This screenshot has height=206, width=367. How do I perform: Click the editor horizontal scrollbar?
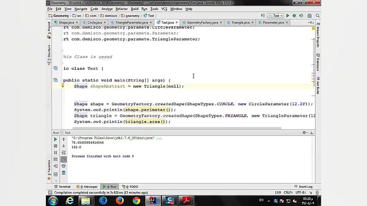tap(177, 128)
